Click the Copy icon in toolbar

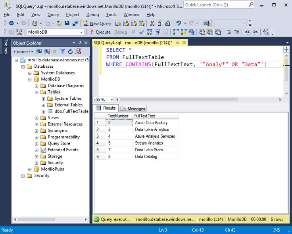[160, 23]
